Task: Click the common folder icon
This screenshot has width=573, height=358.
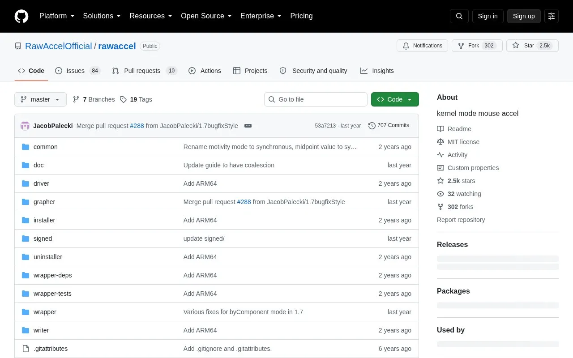Action: pos(26,147)
